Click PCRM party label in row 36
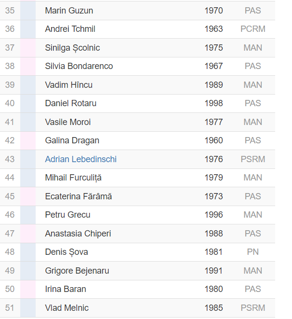This screenshot has height=319, width=292. 253,29
